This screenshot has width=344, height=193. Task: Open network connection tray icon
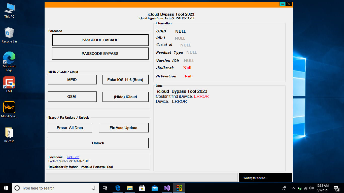coord(306,188)
